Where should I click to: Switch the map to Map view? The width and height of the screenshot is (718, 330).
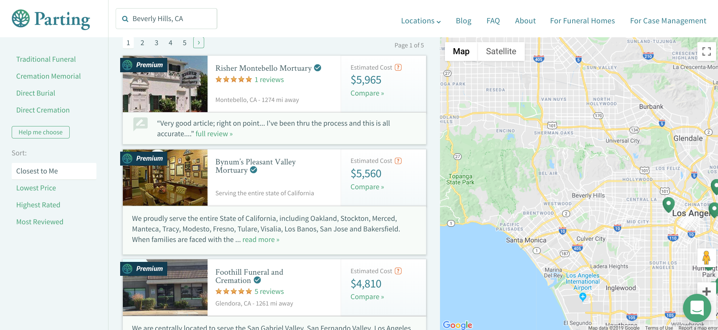(461, 52)
